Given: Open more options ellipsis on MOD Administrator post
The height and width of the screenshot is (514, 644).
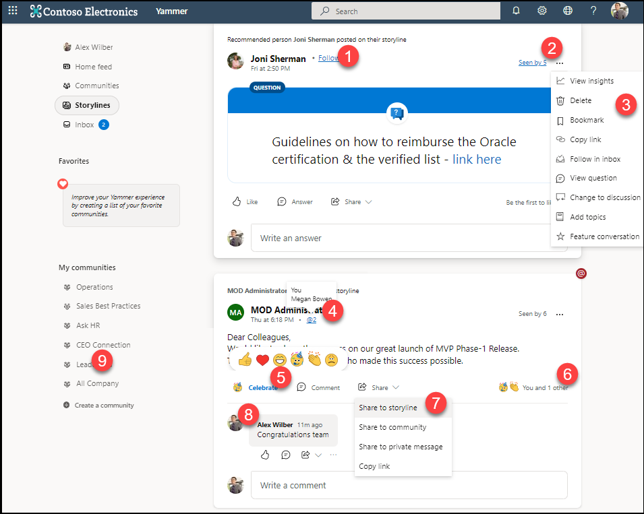Looking at the screenshot, I should [x=560, y=314].
